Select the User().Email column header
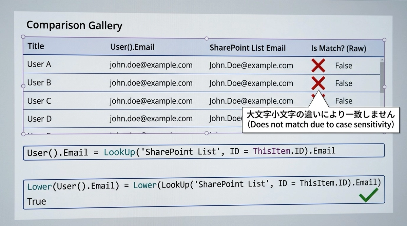 132,47
